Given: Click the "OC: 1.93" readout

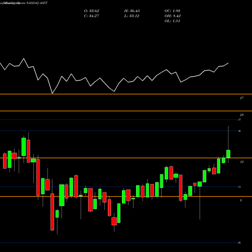Looking at the screenshot, I should point(172,11).
